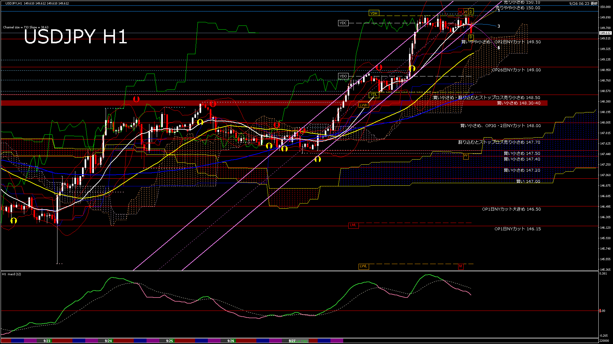Click the 9/23 date marker on timeline
613x344 pixels.
(x=47, y=341)
